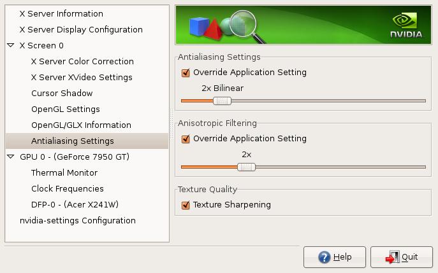This screenshot has width=438, height=273.
Task: Click the magnifying glass shapes banner icon
Action: pos(223,26)
